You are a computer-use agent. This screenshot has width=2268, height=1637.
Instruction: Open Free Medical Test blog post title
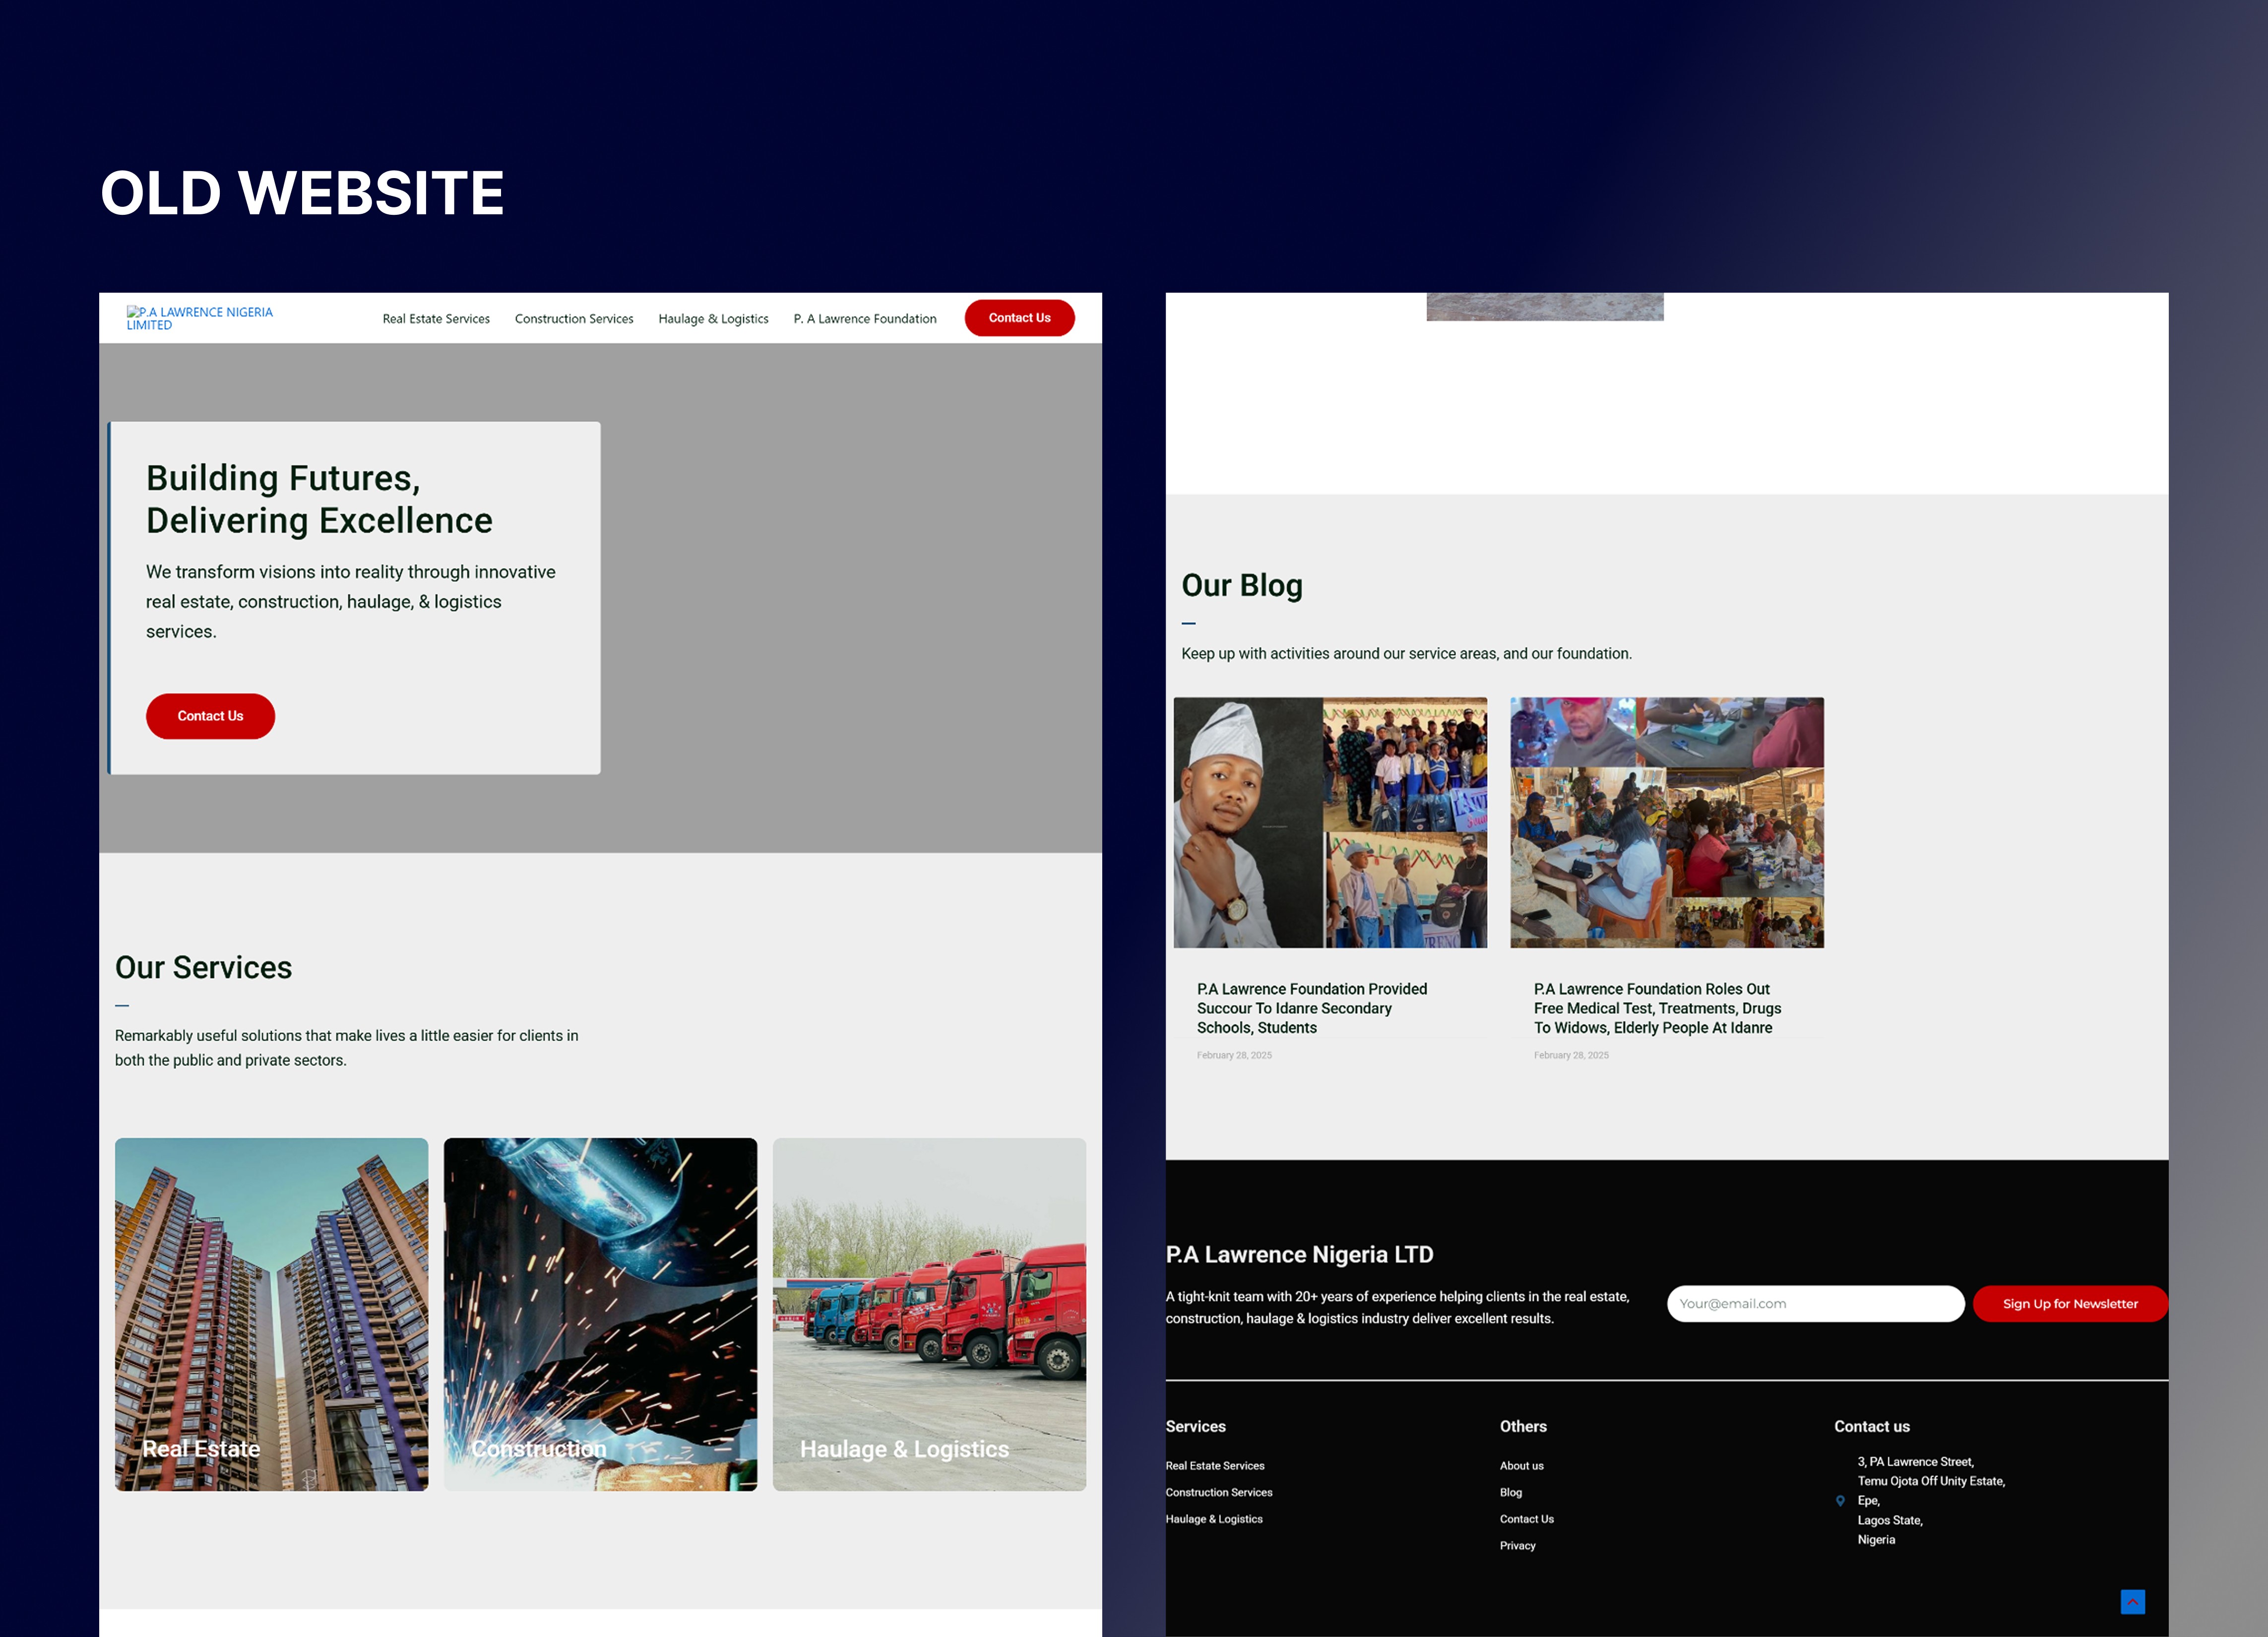click(x=1657, y=1008)
